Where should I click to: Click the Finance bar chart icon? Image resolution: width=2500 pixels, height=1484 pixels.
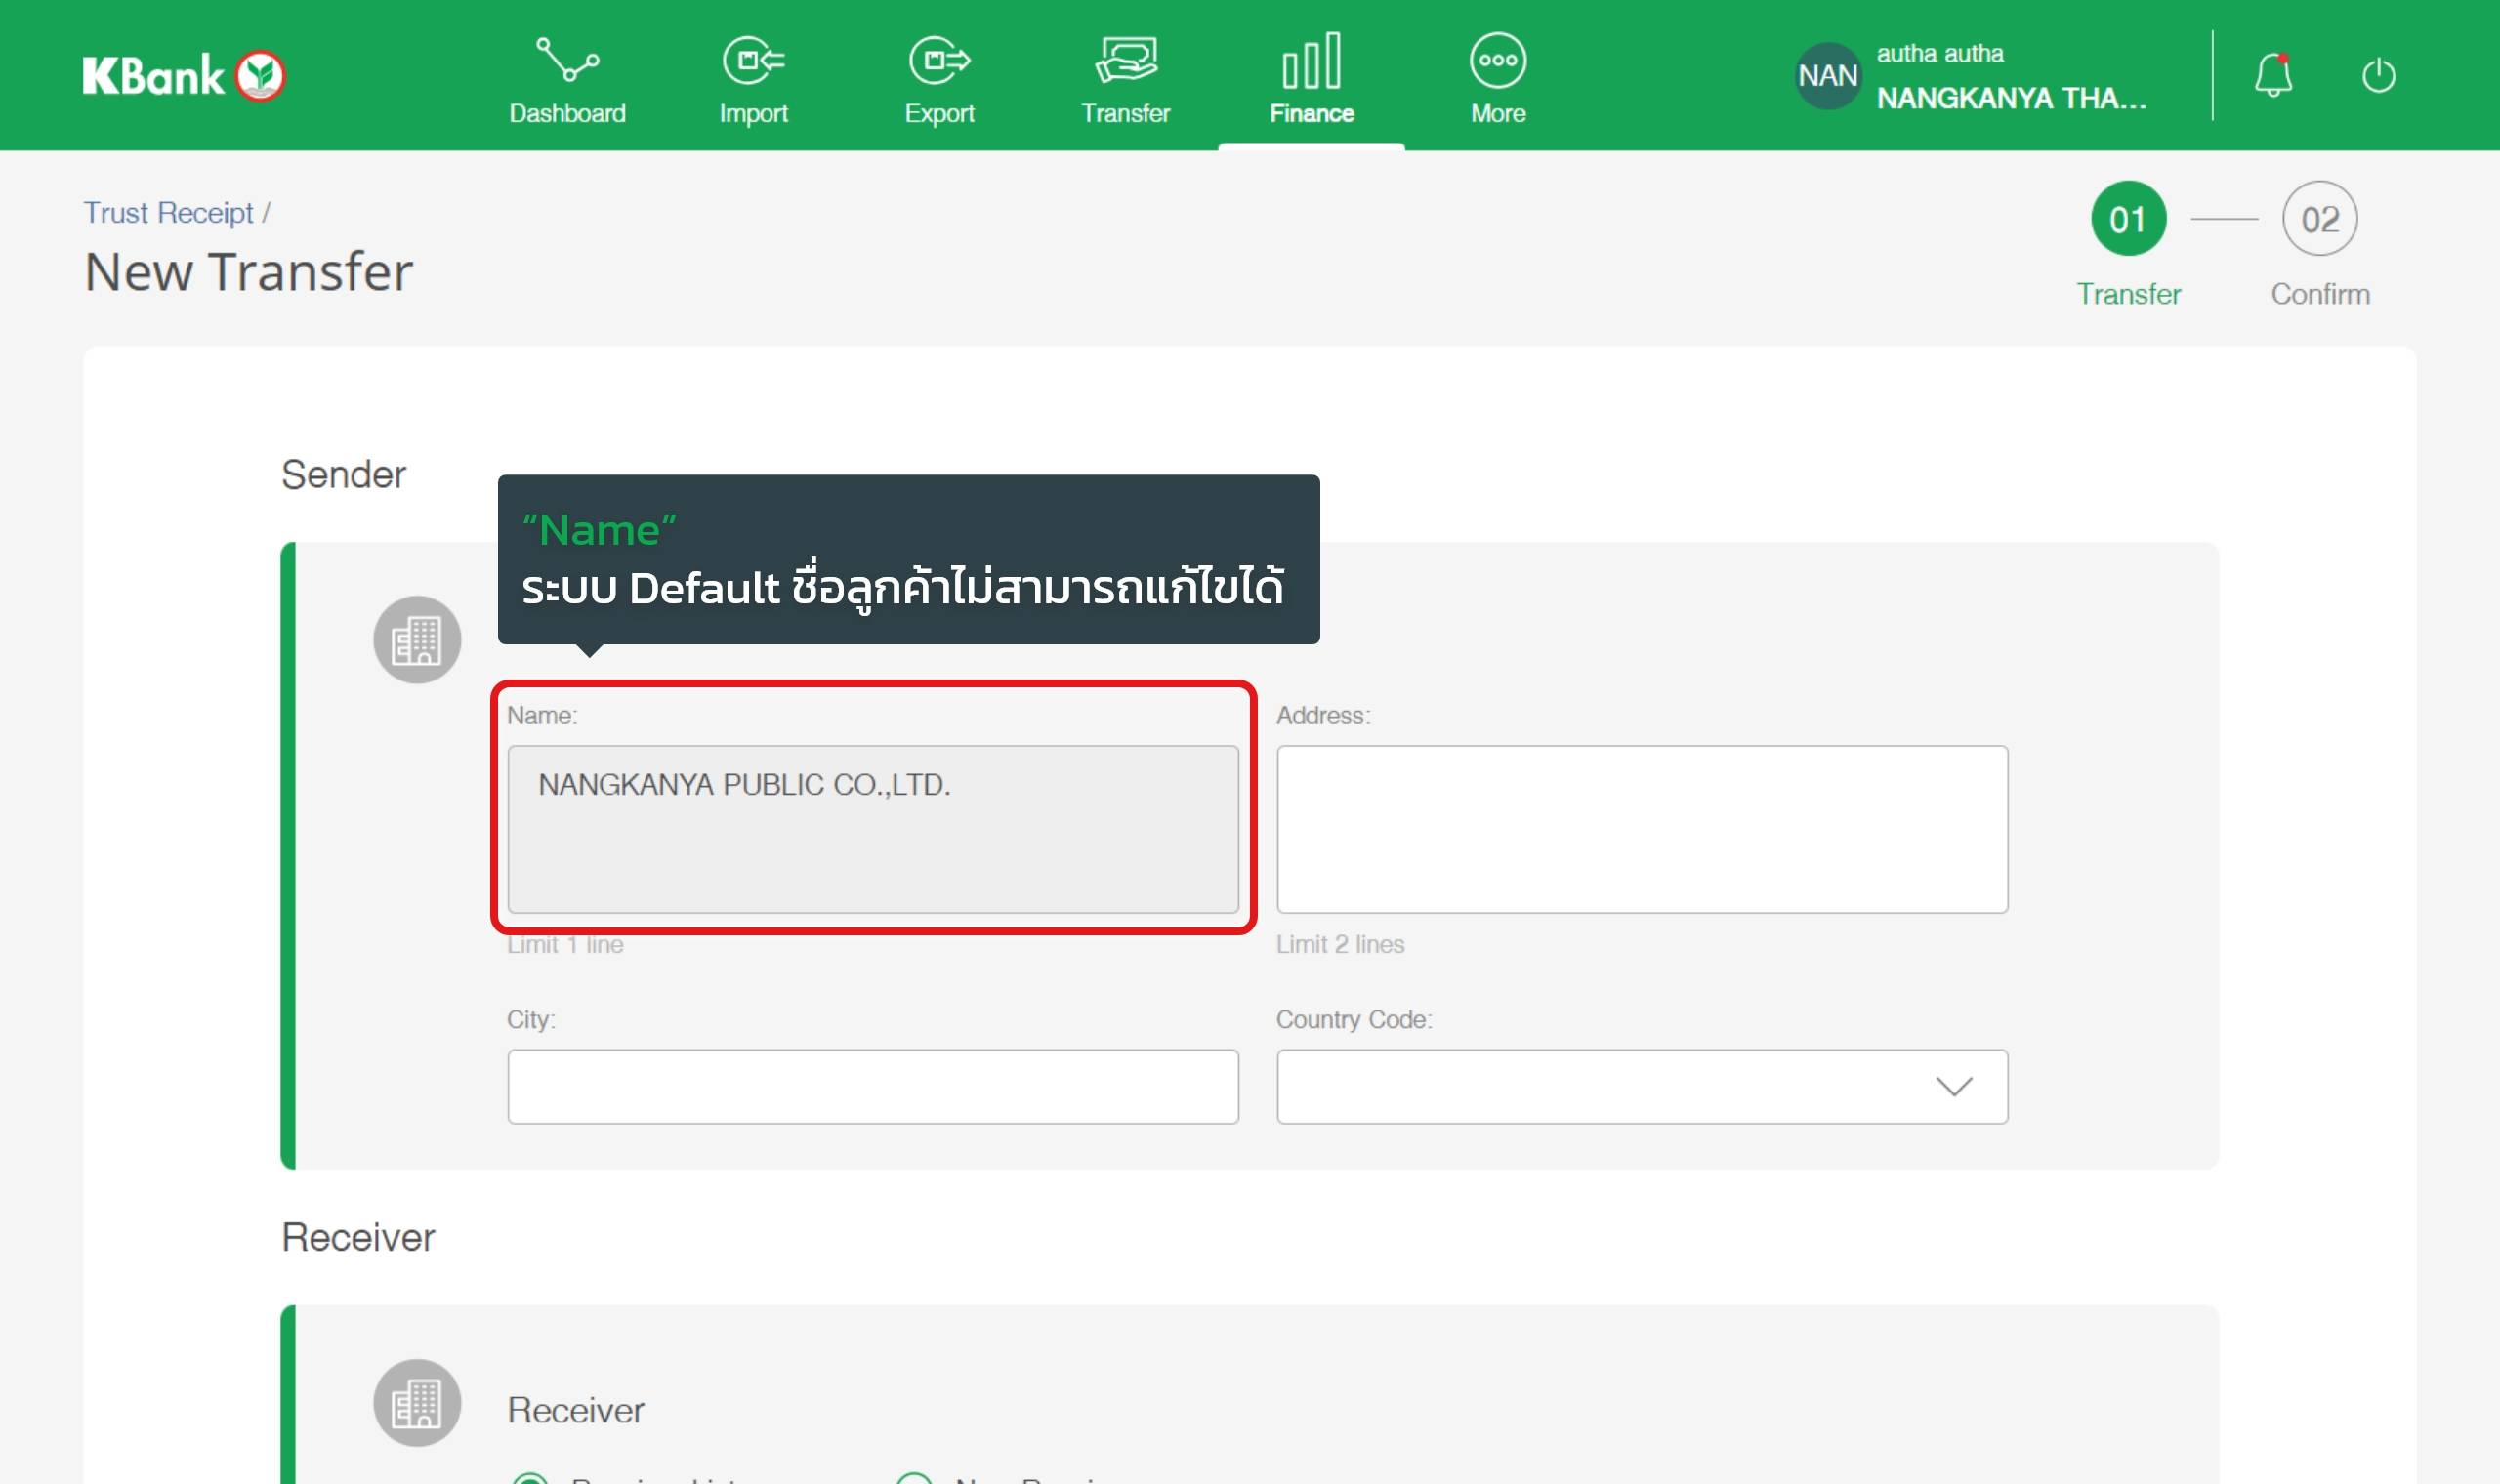pyautogui.click(x=1311, y=60)
